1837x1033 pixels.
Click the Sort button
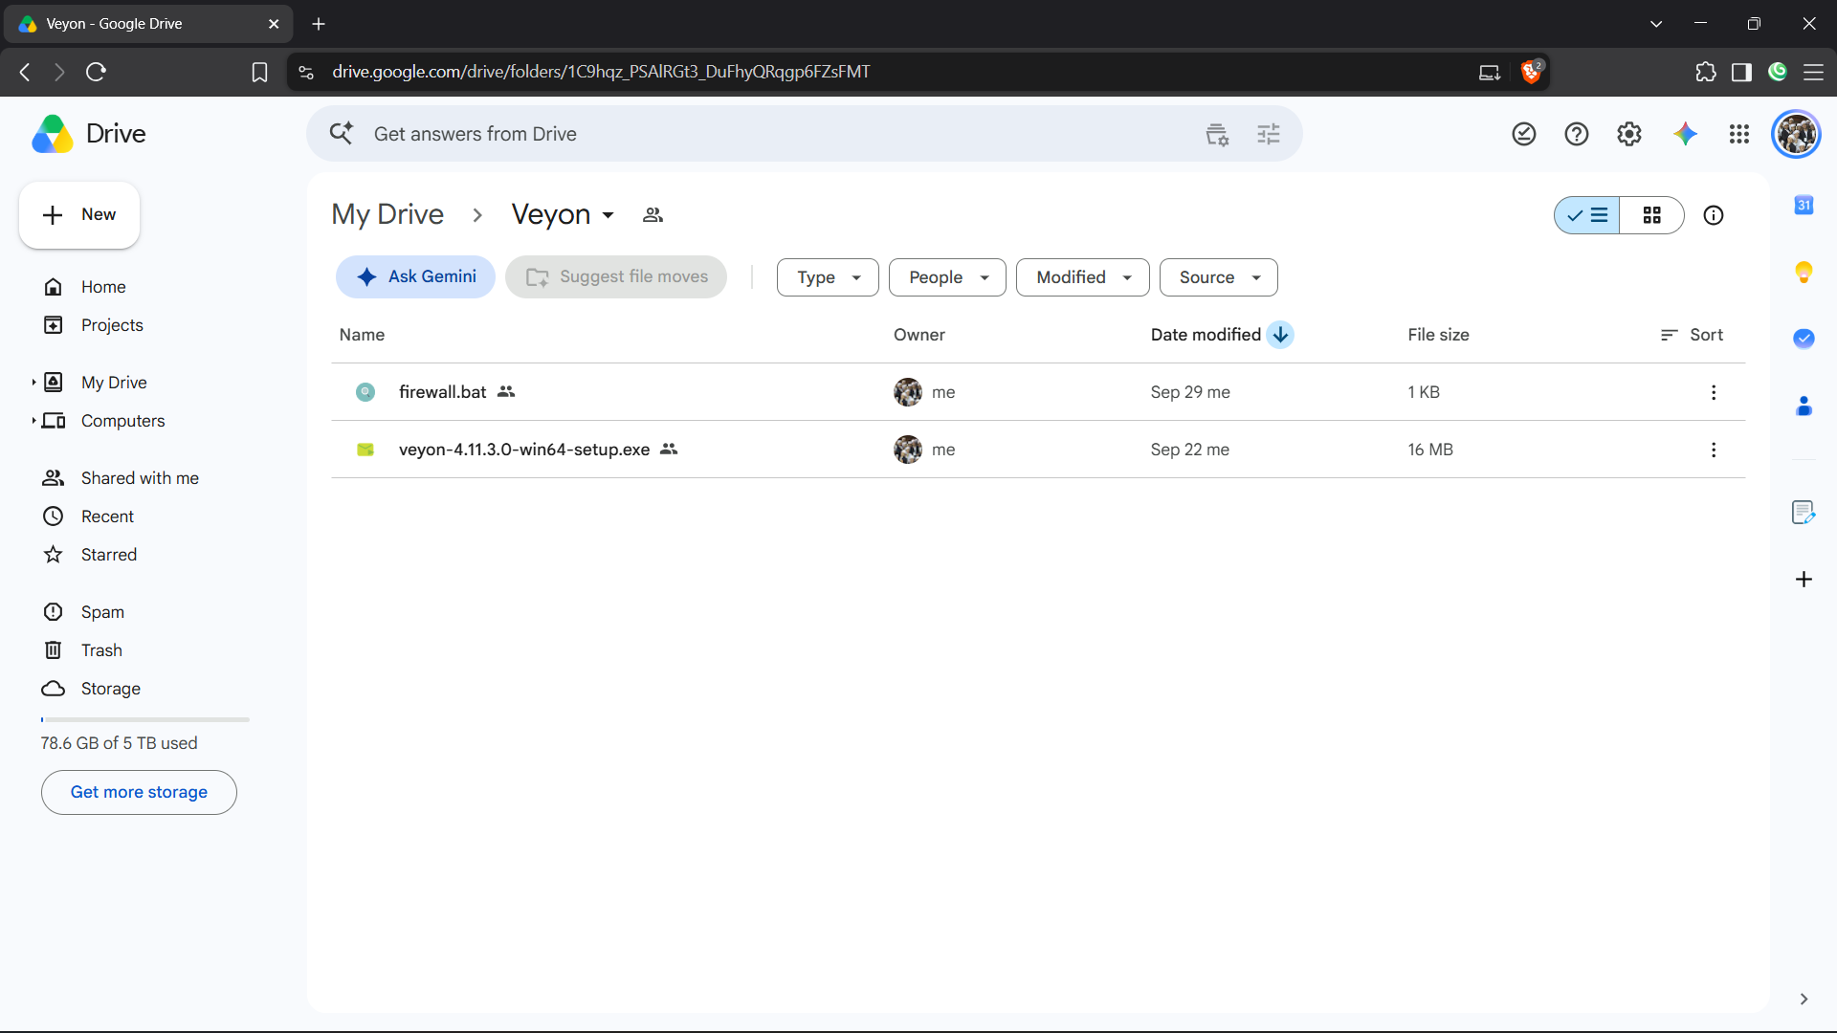coord(1692,335)
